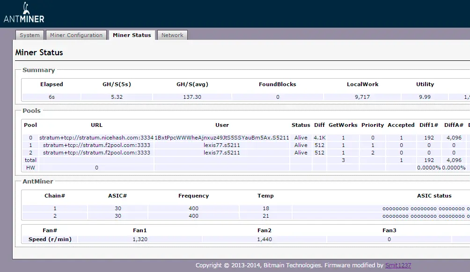Click the f2pool URL in pool 2 row
Viewport: 470px width, 272px height.
pyautogui.click(x=96, y=153)
